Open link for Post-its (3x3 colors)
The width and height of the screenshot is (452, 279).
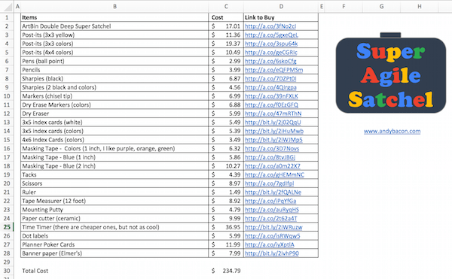pyautogui.click(x=271, y=44)
